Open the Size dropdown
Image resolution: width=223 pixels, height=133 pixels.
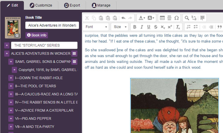120,27
